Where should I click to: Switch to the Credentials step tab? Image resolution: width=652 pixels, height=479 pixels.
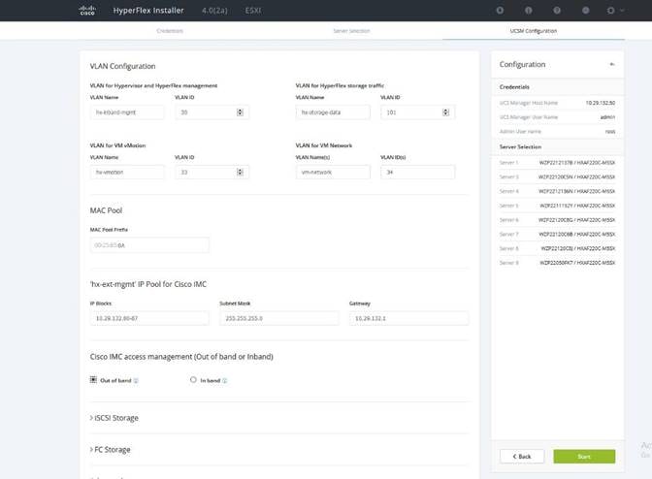(170, 31)
